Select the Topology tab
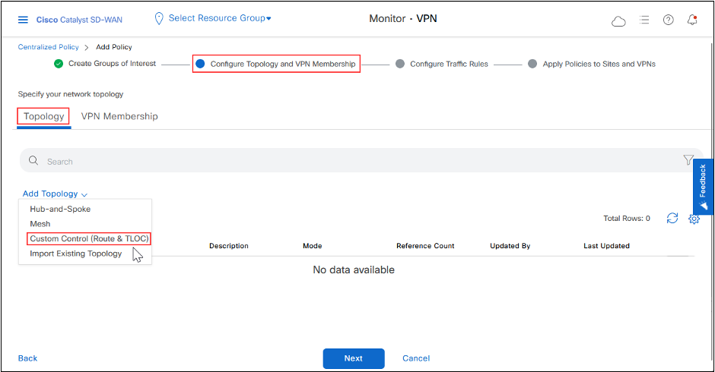Screen dimensions: 715x372 coord(43,116)
